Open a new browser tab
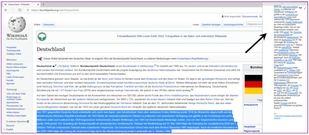 43,4
